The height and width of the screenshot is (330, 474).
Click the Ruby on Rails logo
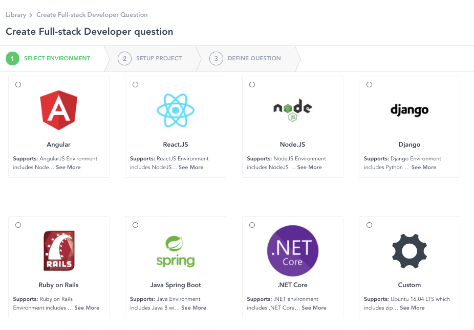59,251
